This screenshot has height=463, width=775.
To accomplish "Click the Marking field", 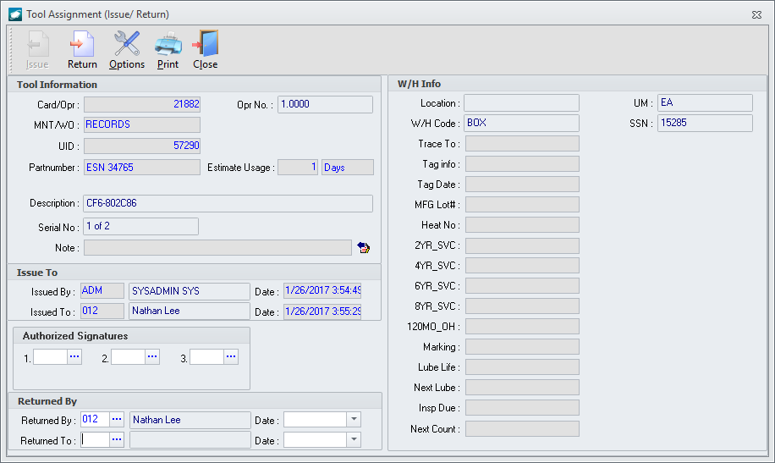I will (522, 347).
